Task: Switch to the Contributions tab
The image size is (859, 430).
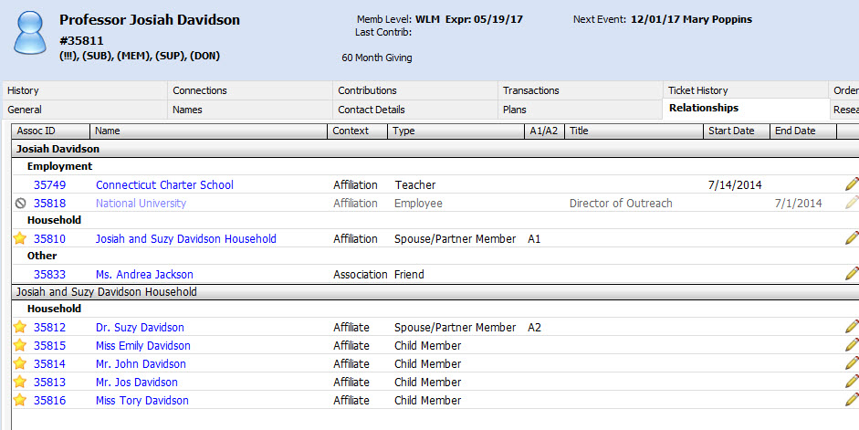Action: tap(367, 90)
